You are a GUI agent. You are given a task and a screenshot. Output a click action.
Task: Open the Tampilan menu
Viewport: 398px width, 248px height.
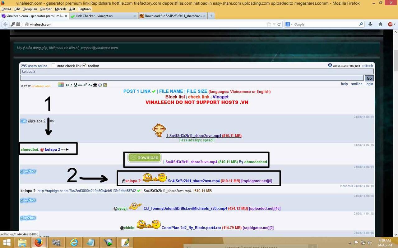click(30, 9)
